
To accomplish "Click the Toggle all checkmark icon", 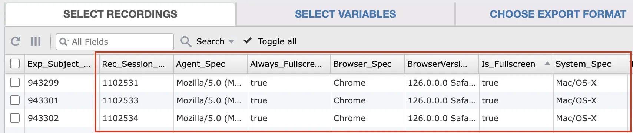I will coord(248,41).
